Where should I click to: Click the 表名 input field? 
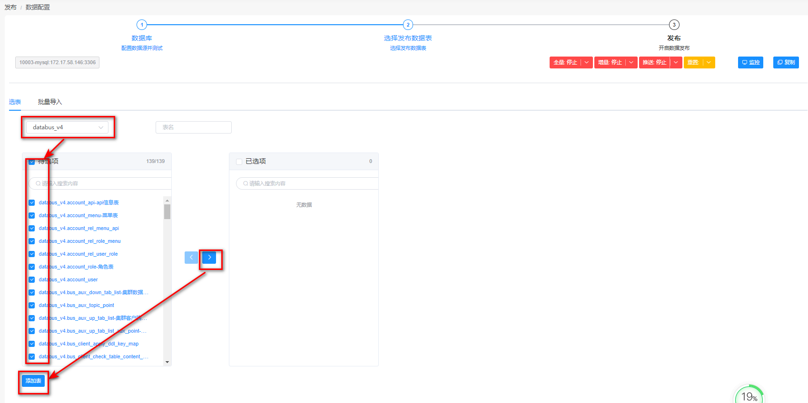pos(193,127)
